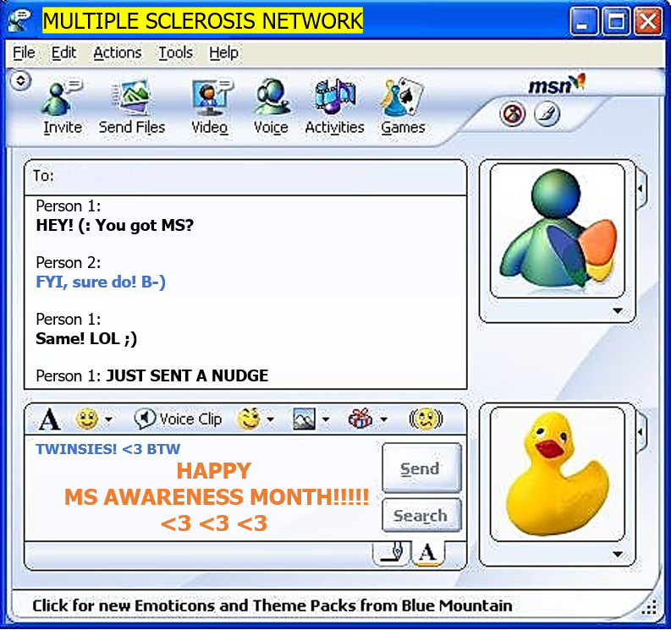Open the Activities icon
This screenshot has width=671, height=630.
coord(334,107)
